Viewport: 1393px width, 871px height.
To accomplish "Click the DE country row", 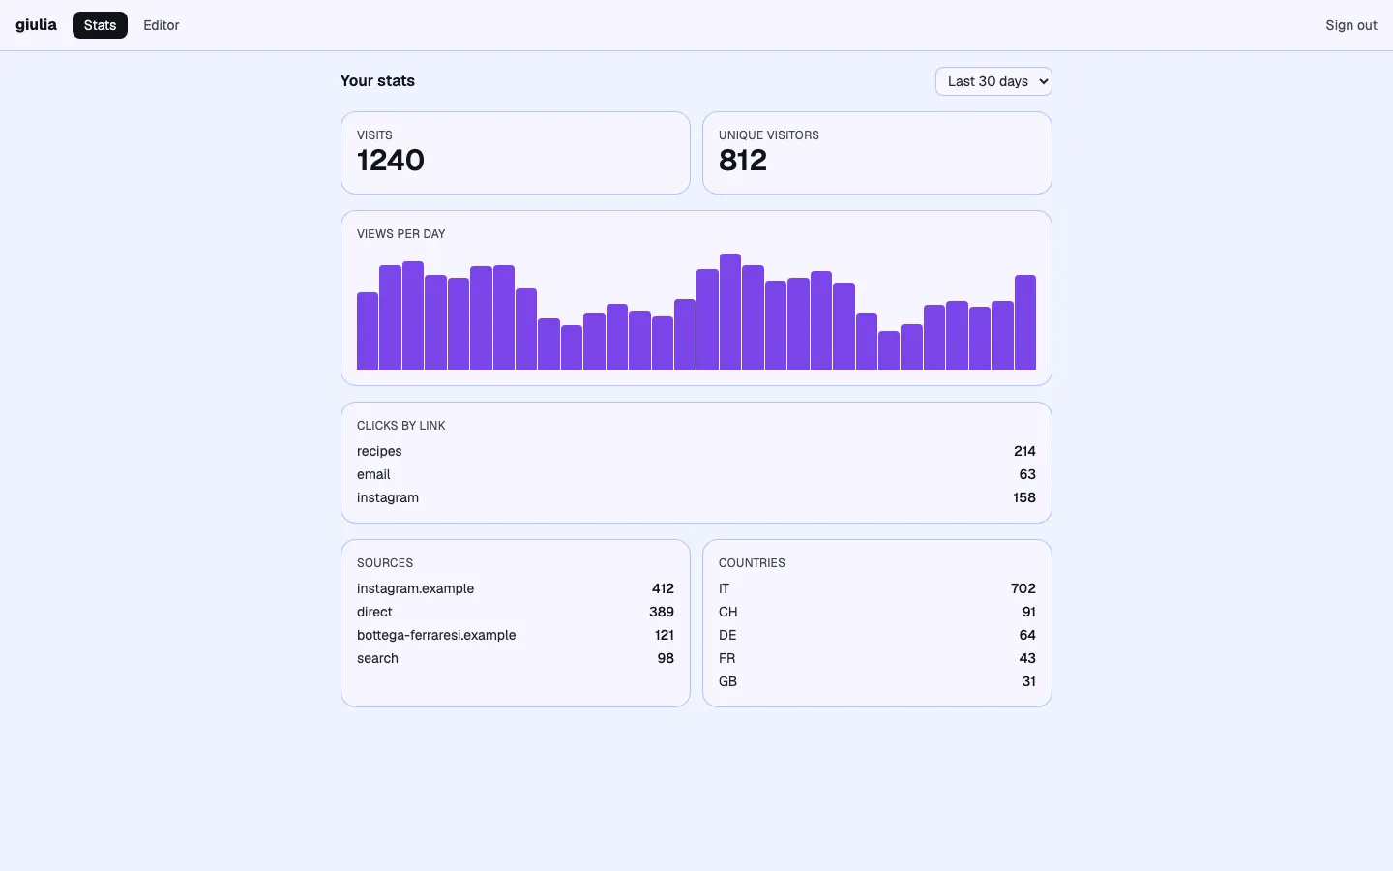I will click(x=877, y=635).
